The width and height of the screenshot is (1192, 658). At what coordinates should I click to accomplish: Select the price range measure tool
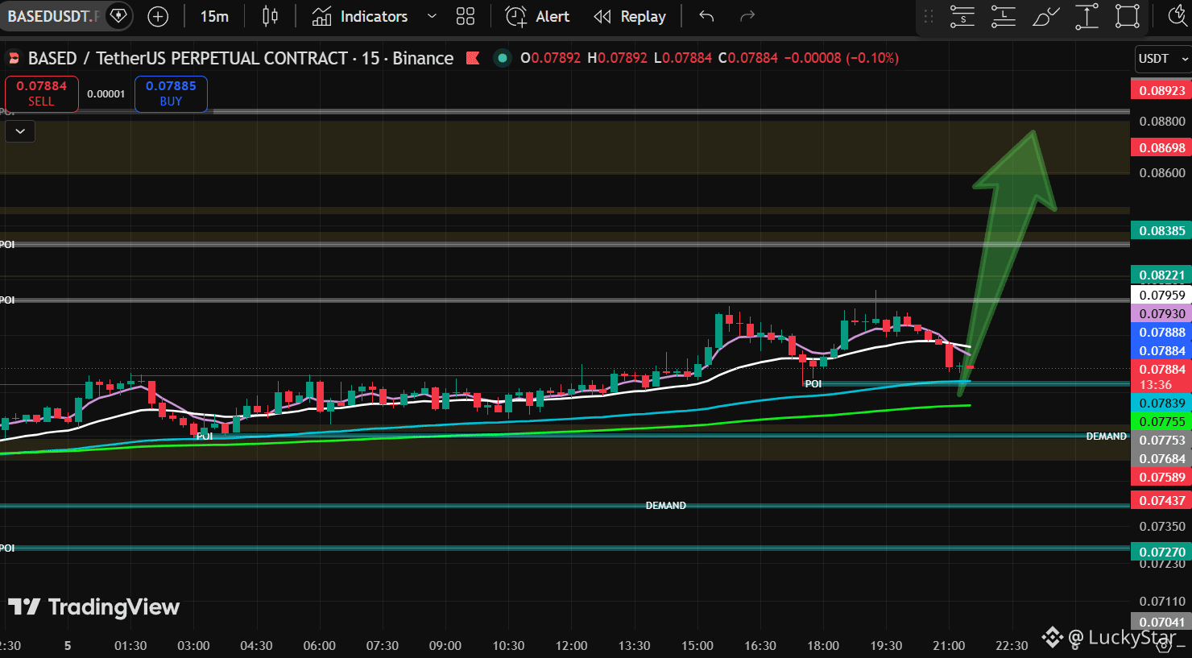(x=1086, y=16)
